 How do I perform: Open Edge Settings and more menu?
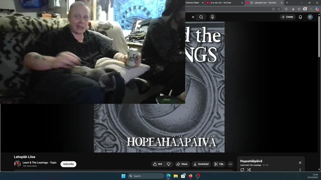(311, 9)
